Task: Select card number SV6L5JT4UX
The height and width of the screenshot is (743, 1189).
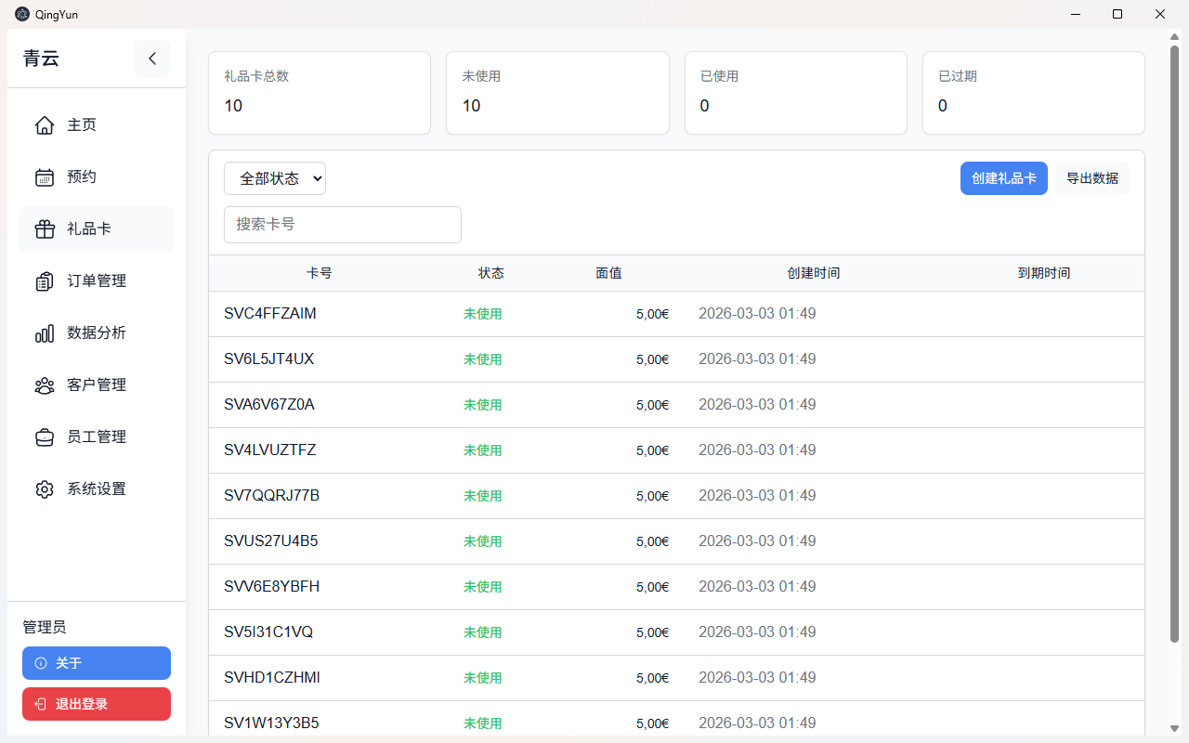Action: 269,359
